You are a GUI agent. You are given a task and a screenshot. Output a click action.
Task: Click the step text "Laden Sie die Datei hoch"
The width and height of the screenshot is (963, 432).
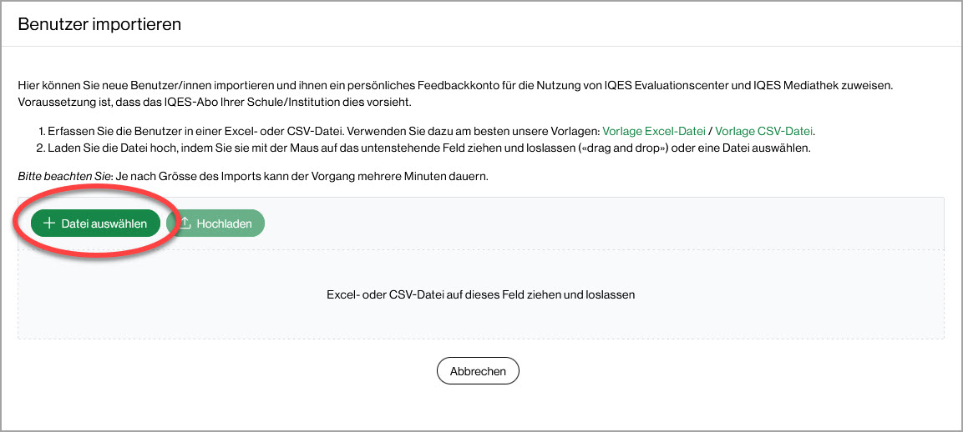tap(111, 148)
